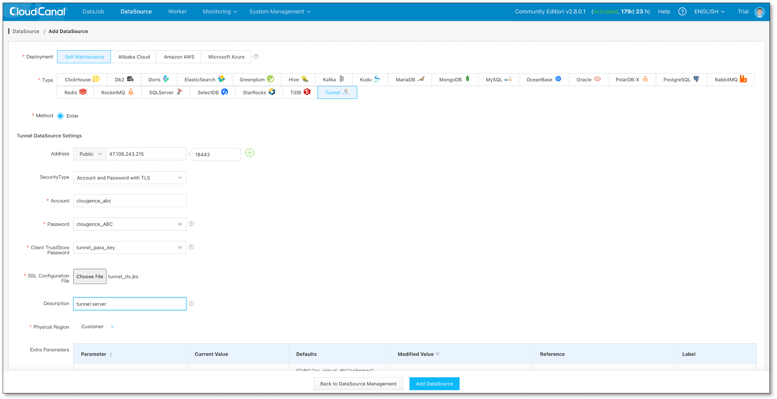Viewport: 777px width, 399px height.
Task: Click the Account input field
Action: click(130, 201)
